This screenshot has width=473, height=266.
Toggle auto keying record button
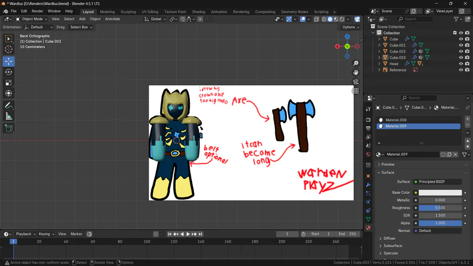(x=156, y=234)
